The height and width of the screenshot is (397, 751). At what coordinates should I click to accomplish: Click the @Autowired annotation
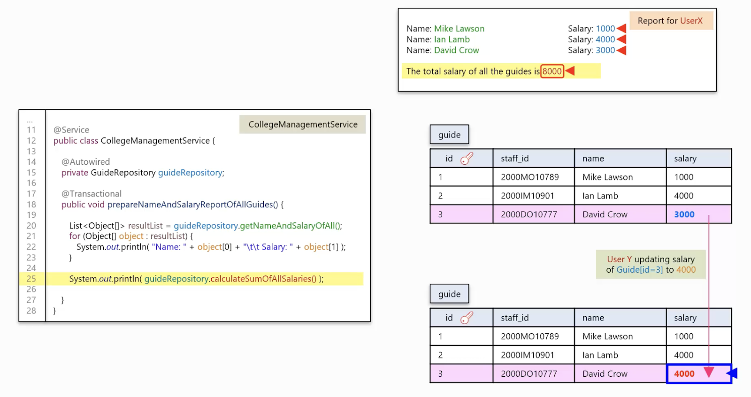tap(85, 162)
